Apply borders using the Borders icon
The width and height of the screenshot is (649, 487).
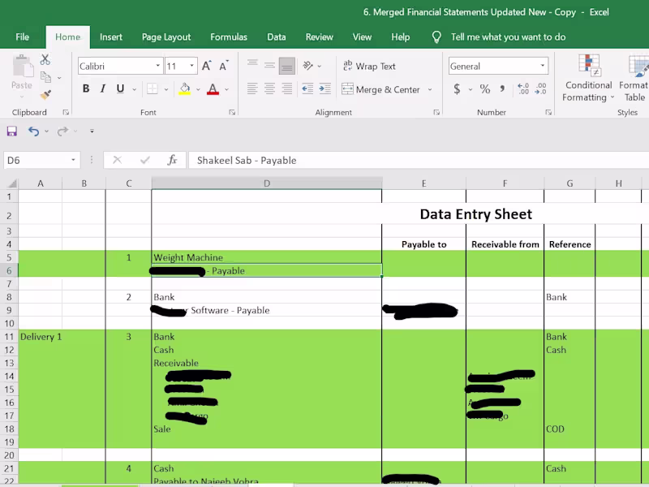click(153, 88)
